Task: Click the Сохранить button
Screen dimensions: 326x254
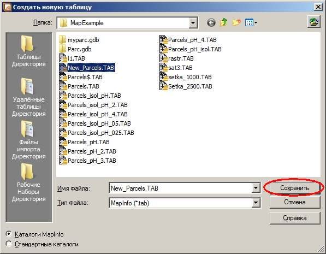Action: [x=295, y=188]
